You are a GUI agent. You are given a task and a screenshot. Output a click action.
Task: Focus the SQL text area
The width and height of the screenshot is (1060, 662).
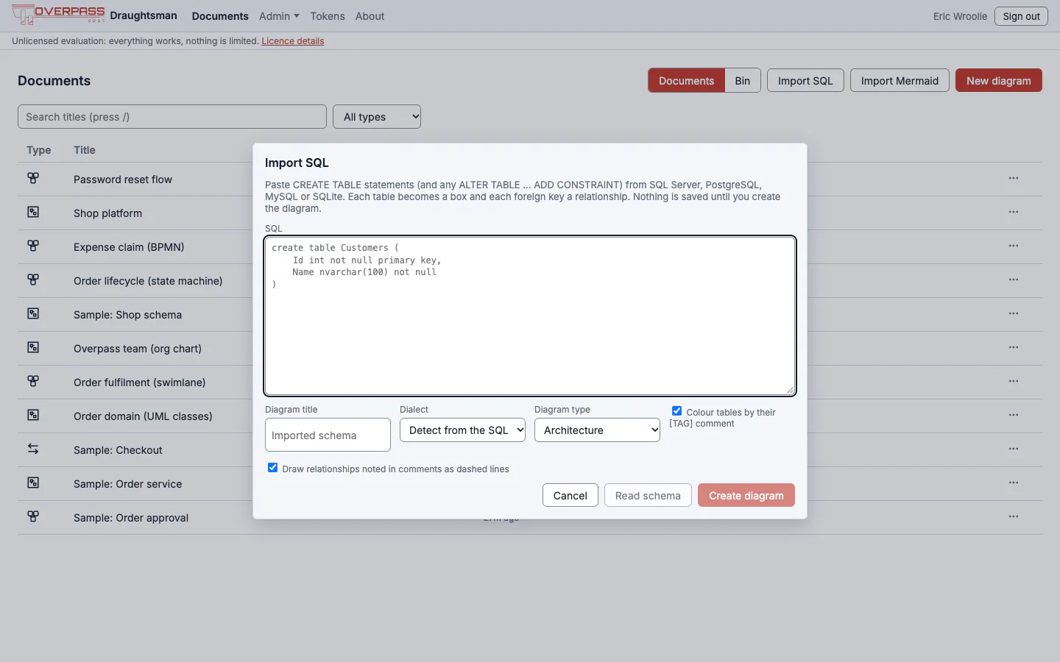[530, 316]
